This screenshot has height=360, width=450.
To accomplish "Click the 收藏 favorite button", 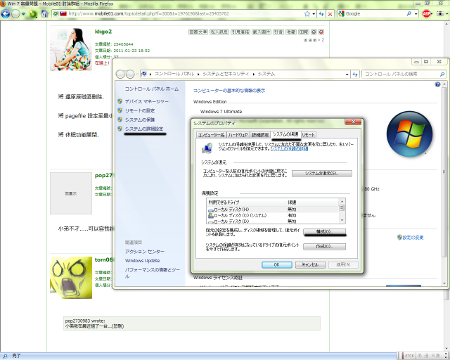I will tap(290, 32).
